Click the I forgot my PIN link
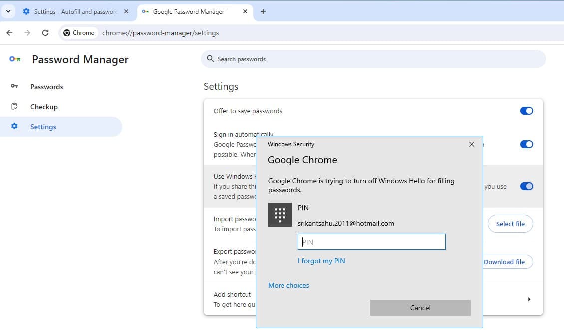564x330 pixels. tap(321, 260)
